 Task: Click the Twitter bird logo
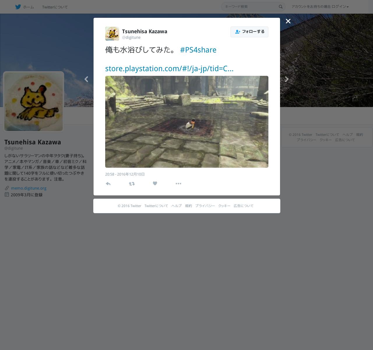pos(18,7)
